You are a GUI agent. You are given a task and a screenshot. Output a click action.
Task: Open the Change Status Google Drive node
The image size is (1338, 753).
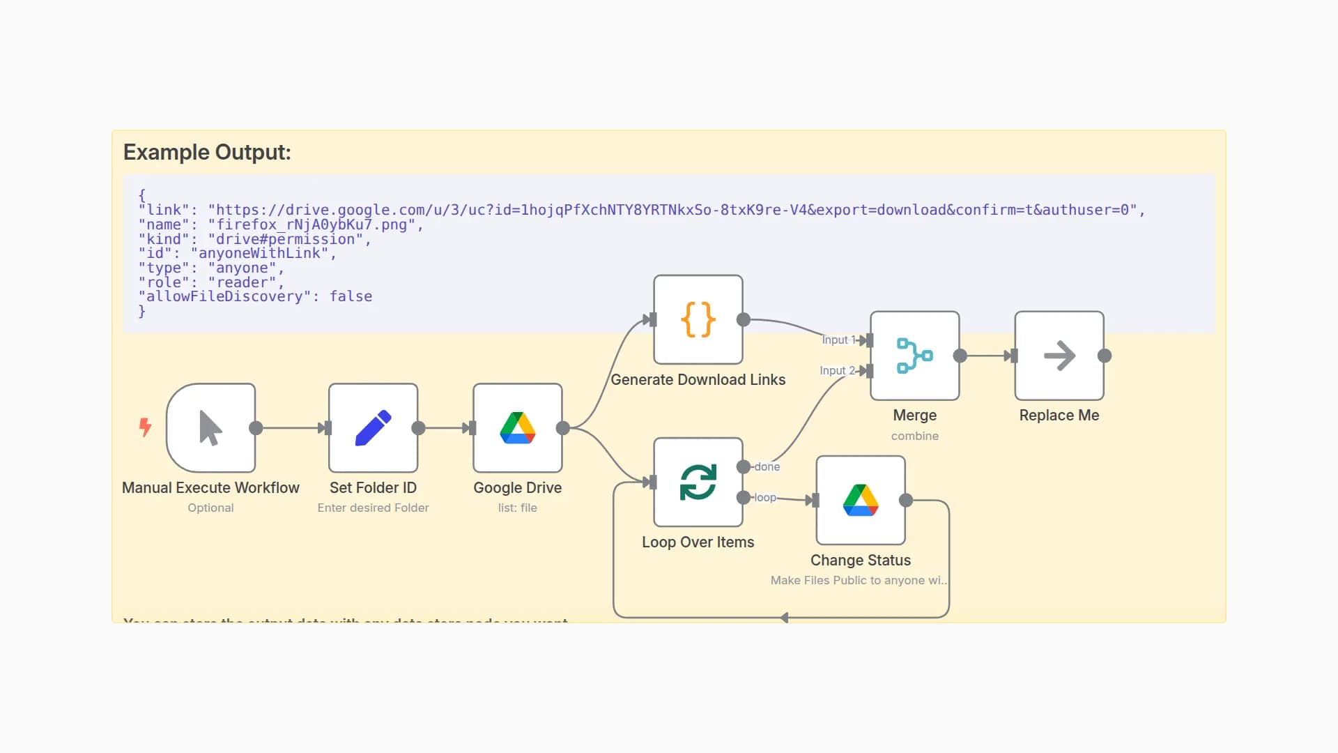pyautogui.click(x=861, y=501)
